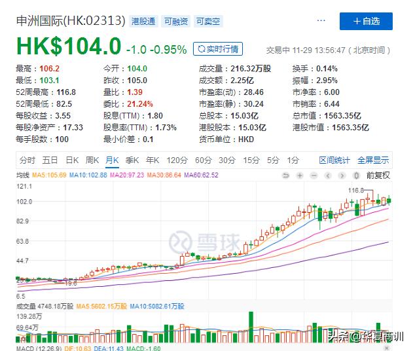The image size is (413, 351).
Task: Open 全屏显示 fullscreen chart view
Action: [x=373, y=160]
